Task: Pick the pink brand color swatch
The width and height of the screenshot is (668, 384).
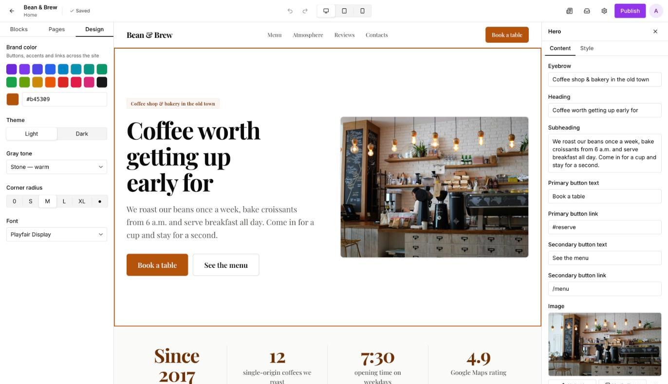Action: pyautogui.click(x=89, y=82)
